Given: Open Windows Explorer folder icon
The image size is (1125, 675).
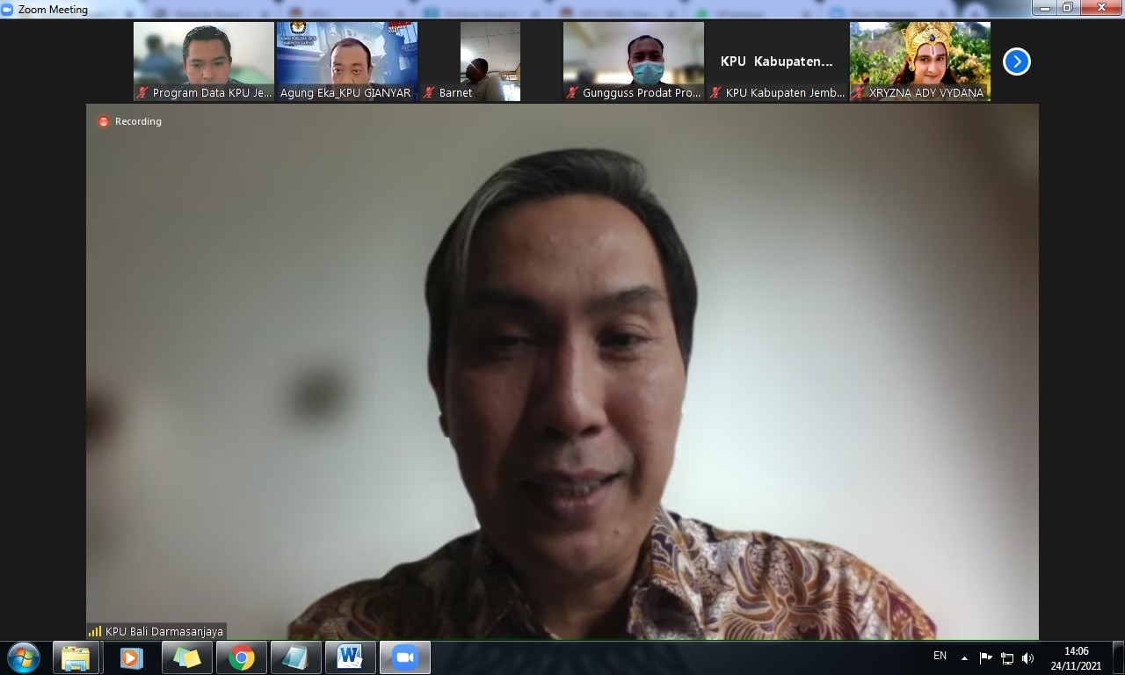Looking at the screenshot, I should pos(76,657).
